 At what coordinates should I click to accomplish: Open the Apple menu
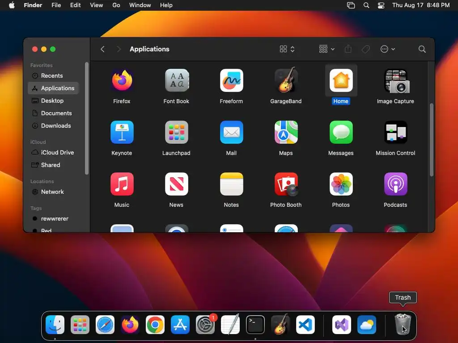tap(12, 5)
